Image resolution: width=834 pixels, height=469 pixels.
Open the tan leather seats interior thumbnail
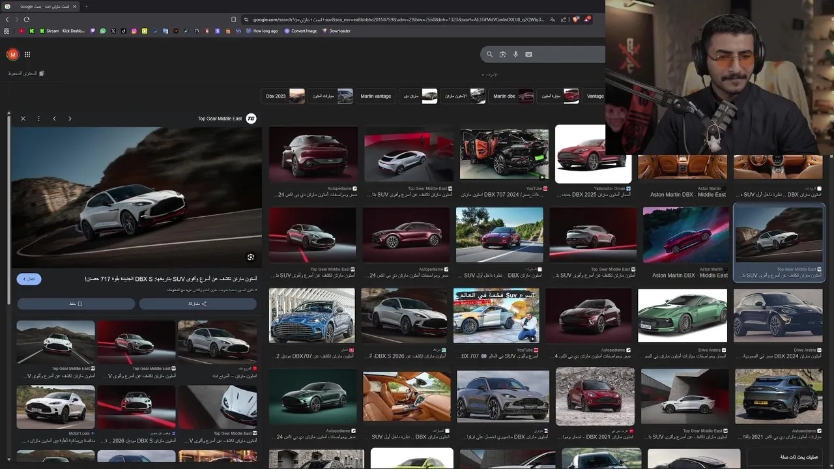pyautogui.click(x=407, y=397)
